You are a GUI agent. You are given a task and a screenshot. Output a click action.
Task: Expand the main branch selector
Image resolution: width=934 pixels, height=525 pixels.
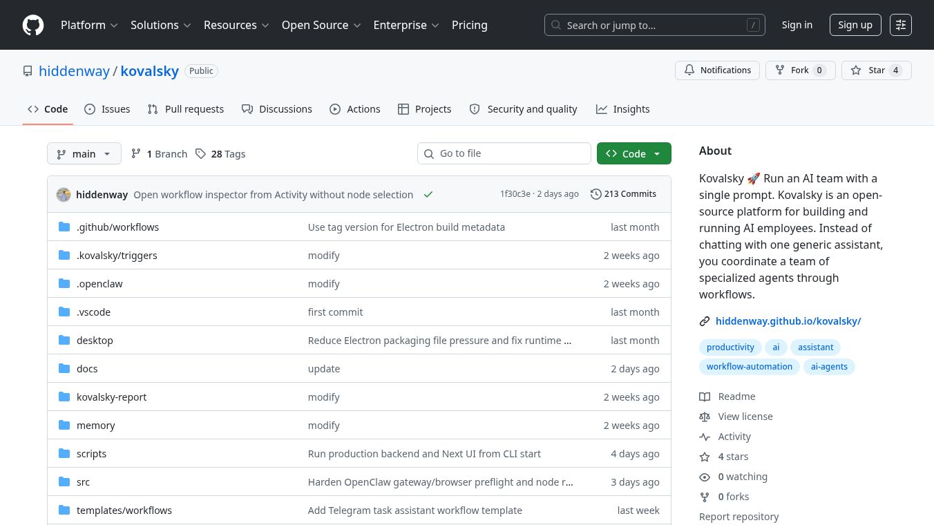(x=84, y=153)
